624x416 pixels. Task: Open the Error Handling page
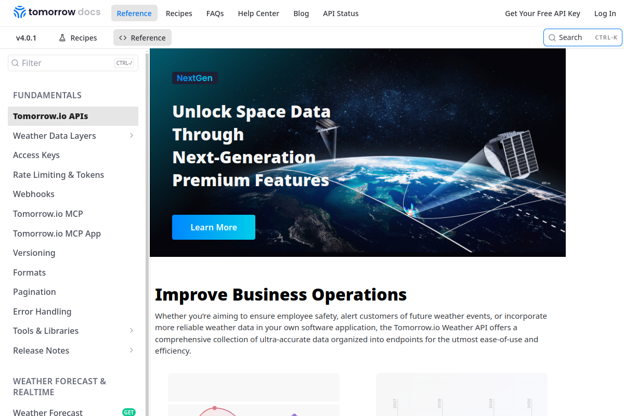point(73,311)
